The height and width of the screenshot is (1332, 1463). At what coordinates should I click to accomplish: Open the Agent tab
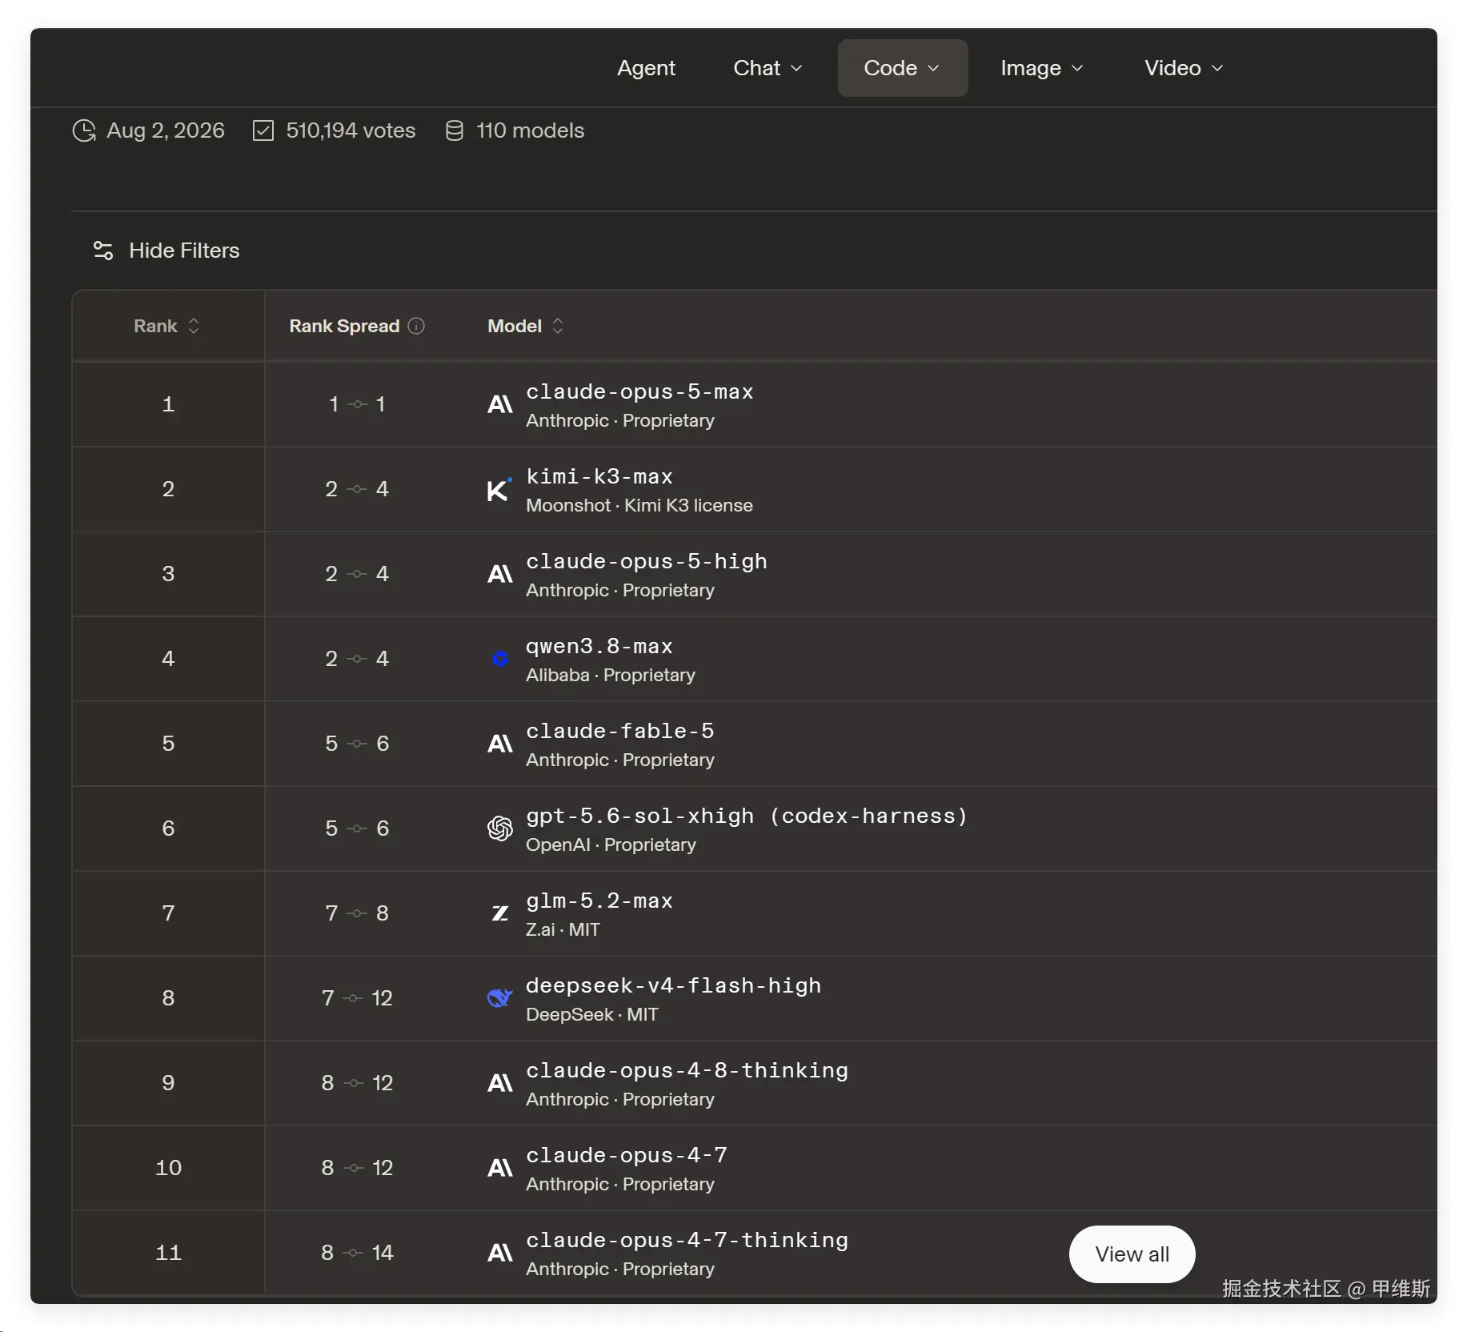[646, 68]
